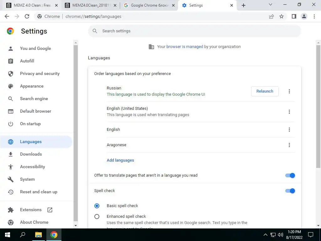Open Accessibility settings section
Image resolution: width=321 pixels, height=241 pixels.
(x=33, y=167)
